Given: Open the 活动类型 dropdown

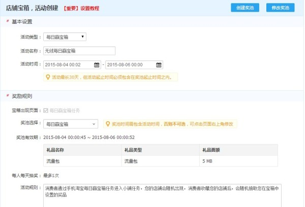Looking at the screenshot, I should 65,37.
